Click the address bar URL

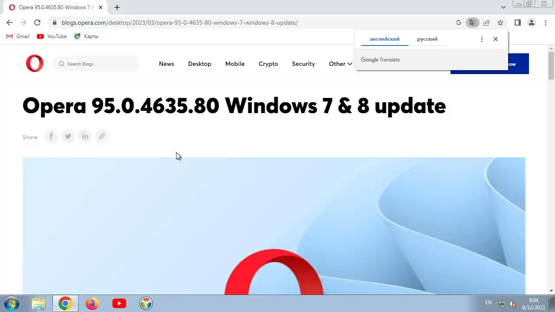180,23
